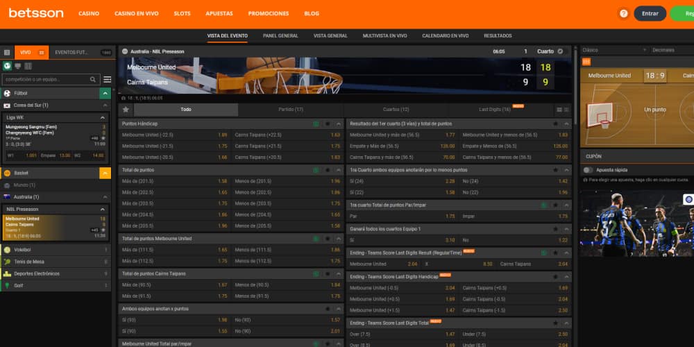Select the soccer ball sport filter icon
This screenshot has height=347, width=694.
(7, 67)
